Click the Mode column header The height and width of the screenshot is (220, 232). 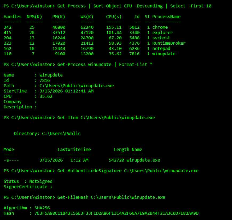(x=9, y=150)
